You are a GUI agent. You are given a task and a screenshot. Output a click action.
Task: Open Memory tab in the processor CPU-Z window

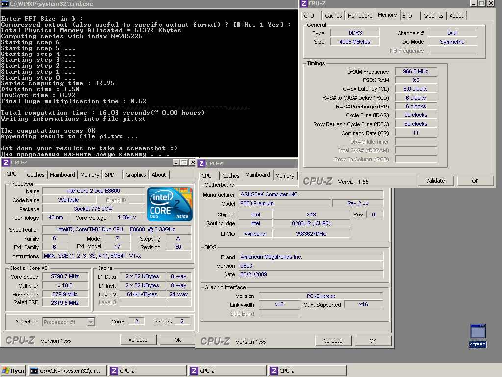90,175
